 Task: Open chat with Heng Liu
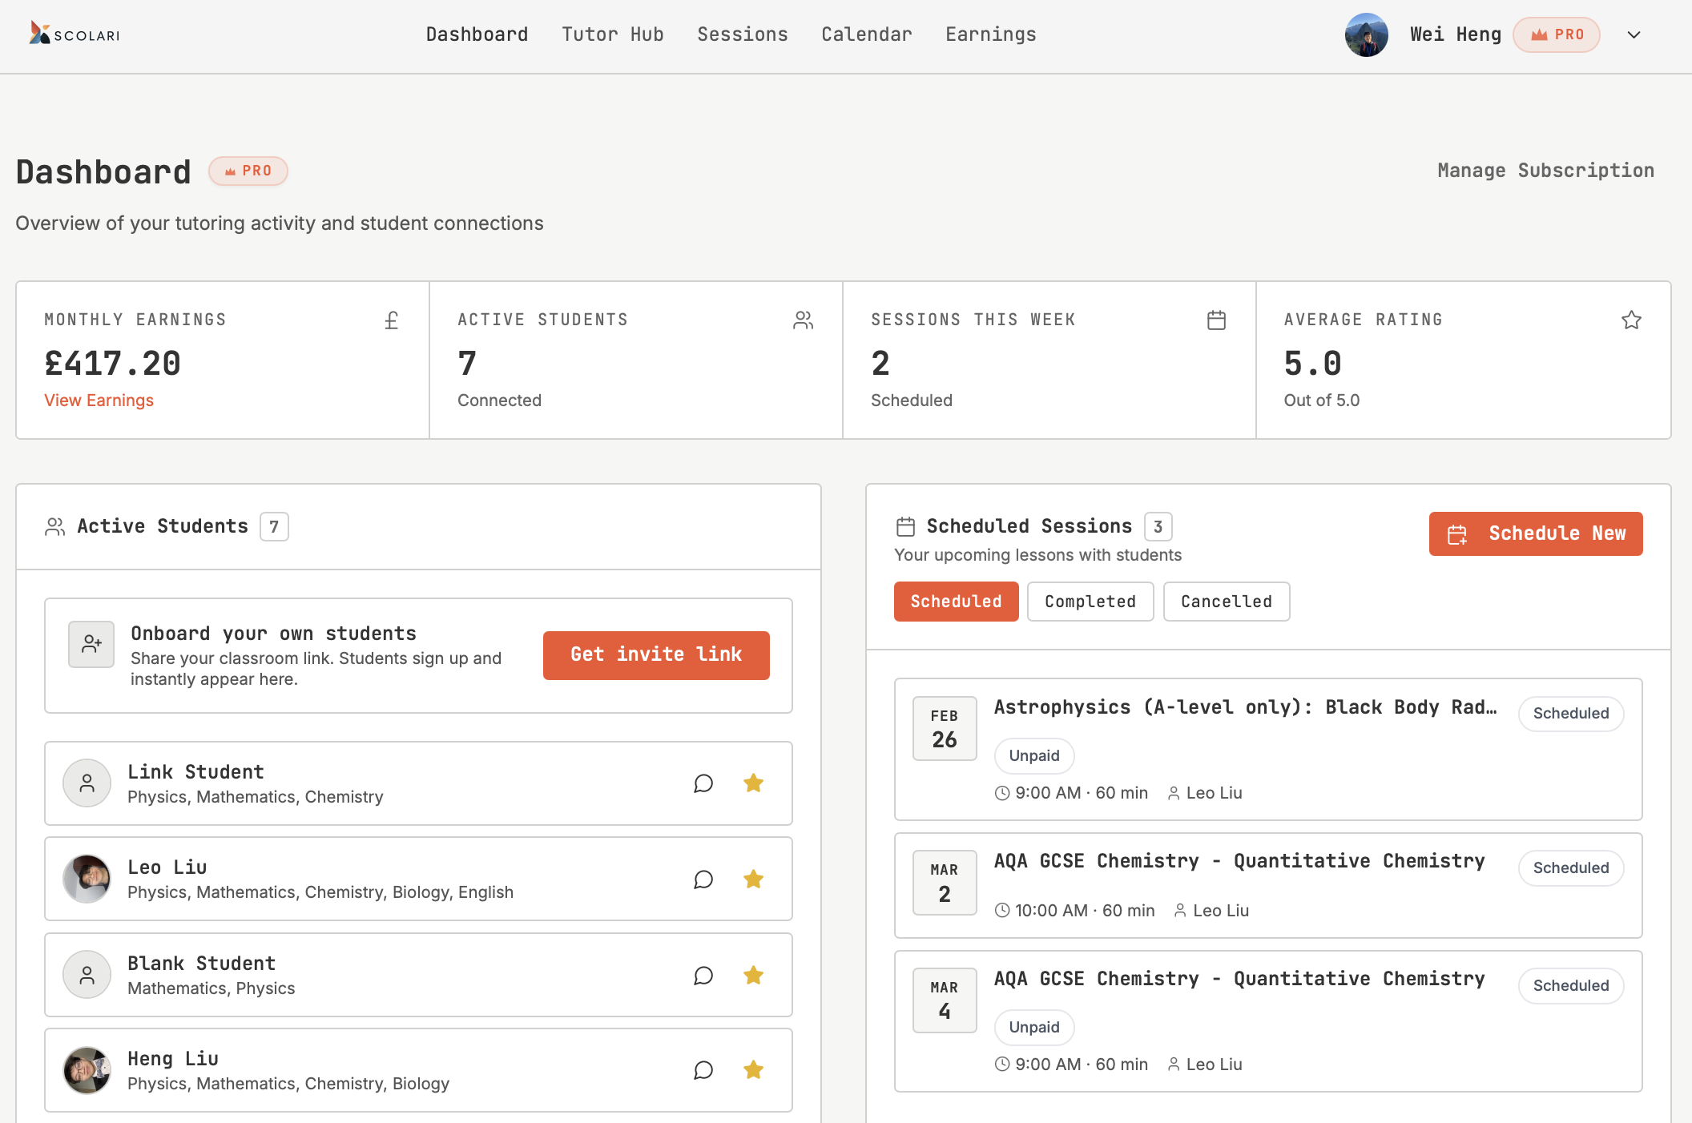point(703,1070)
